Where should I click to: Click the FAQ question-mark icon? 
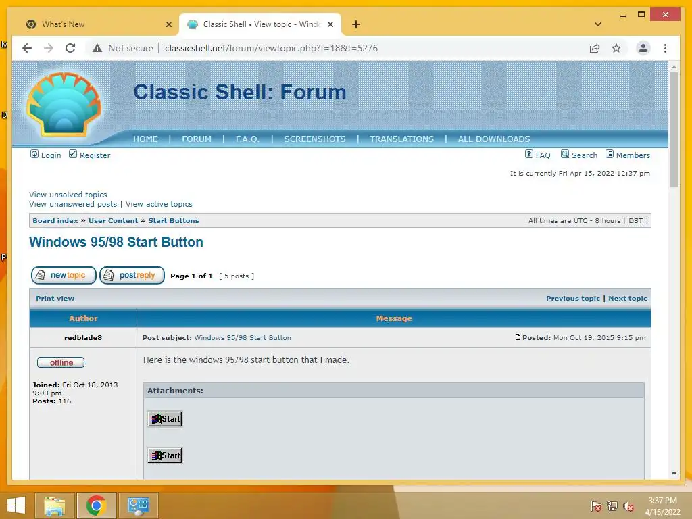528,154
